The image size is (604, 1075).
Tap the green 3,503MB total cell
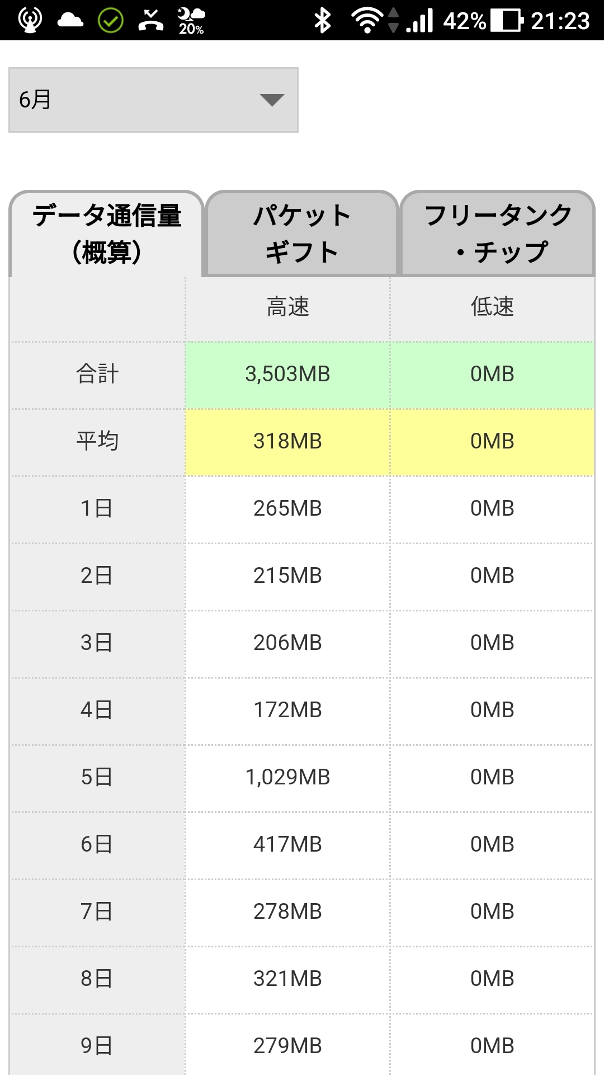[287, 375]
